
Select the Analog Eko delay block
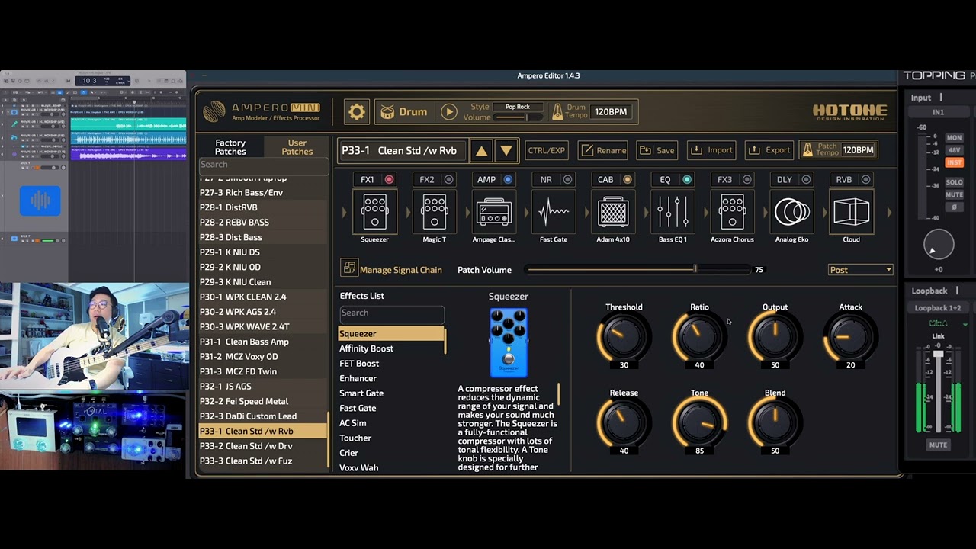791,212
